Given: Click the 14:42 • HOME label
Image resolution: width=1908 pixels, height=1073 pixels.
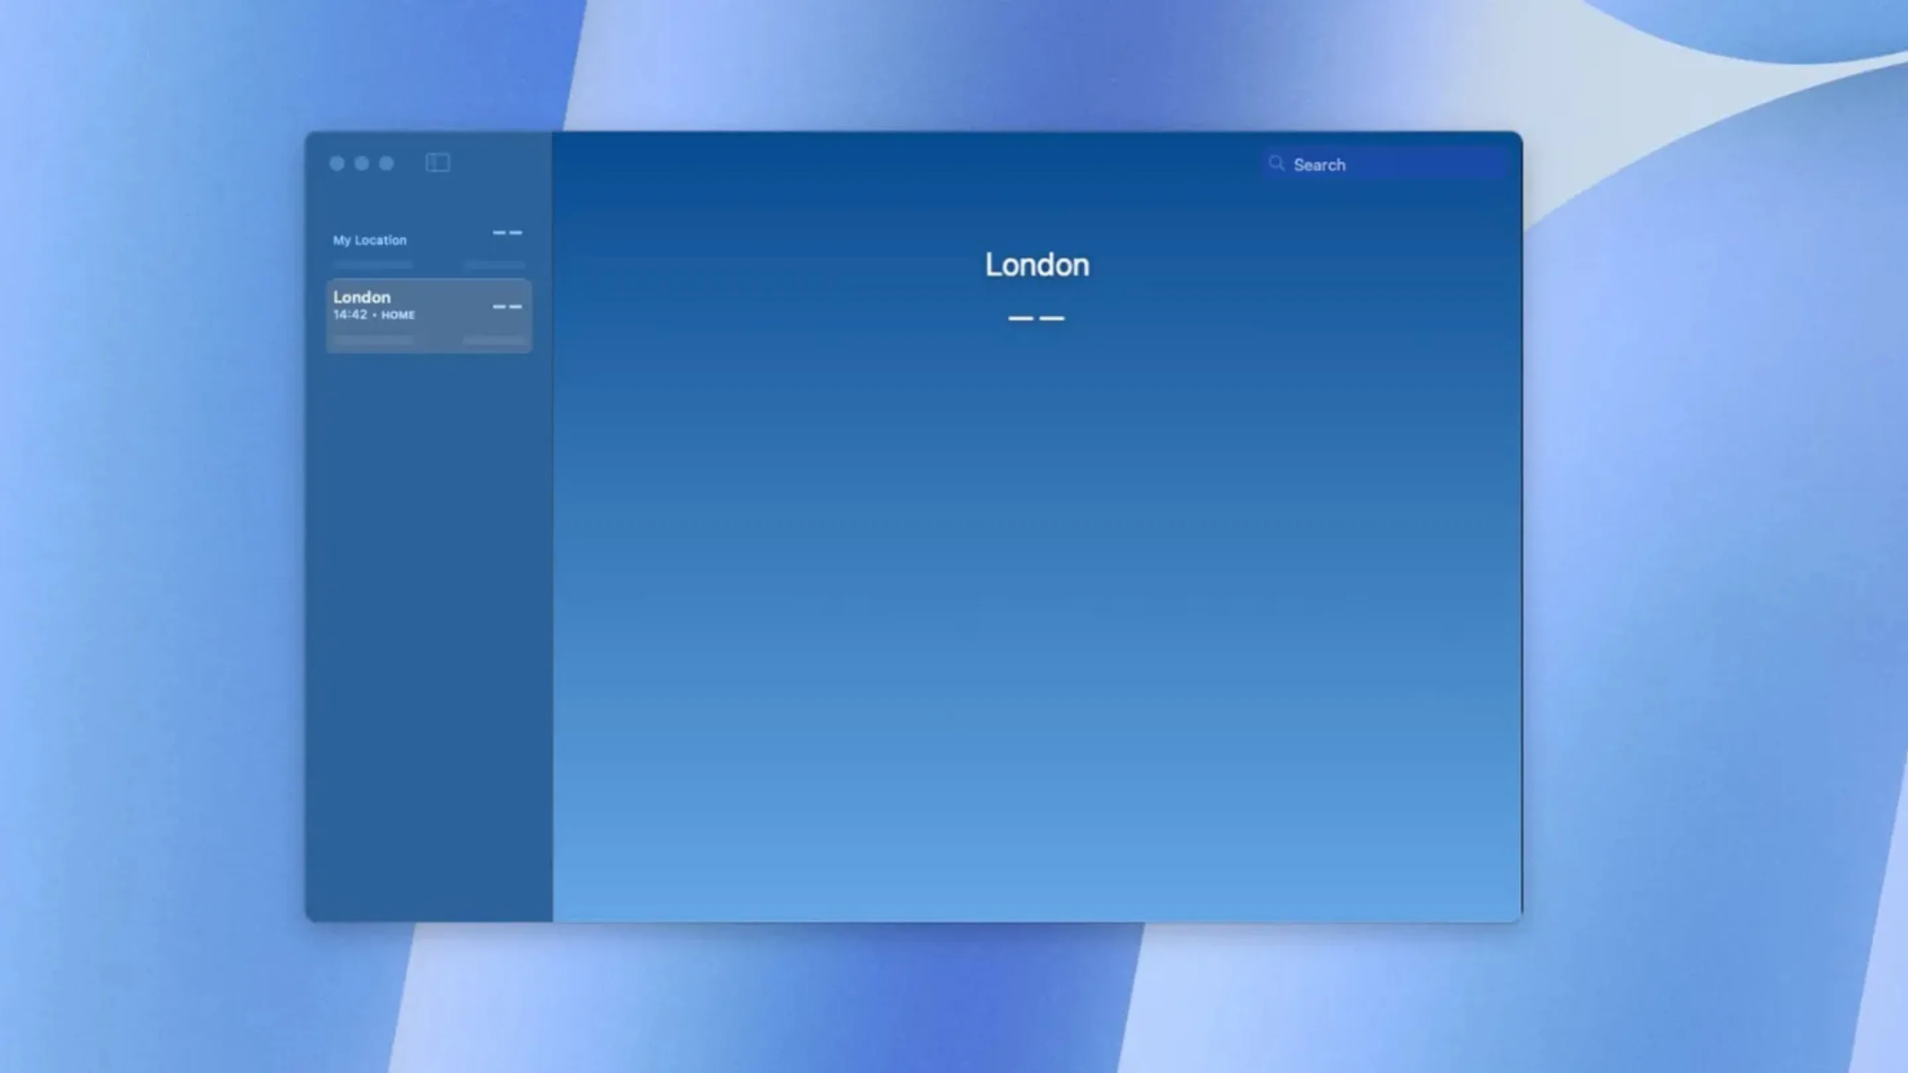Looking at the screenshot, I should tap(374, 315).
